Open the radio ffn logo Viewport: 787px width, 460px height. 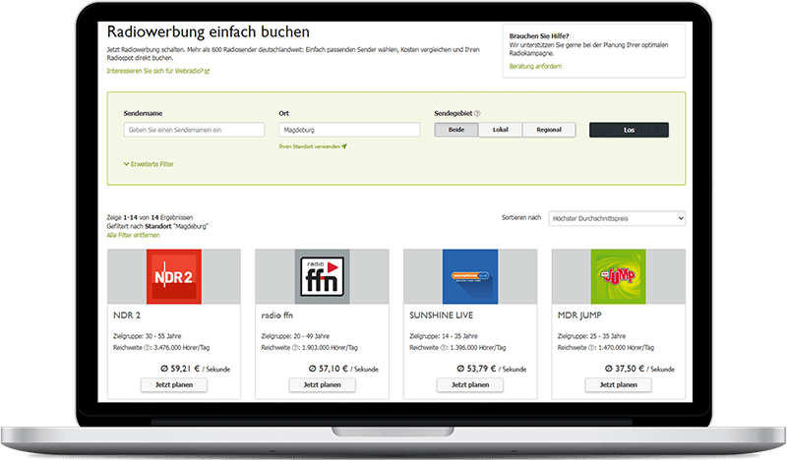[322, 276]
